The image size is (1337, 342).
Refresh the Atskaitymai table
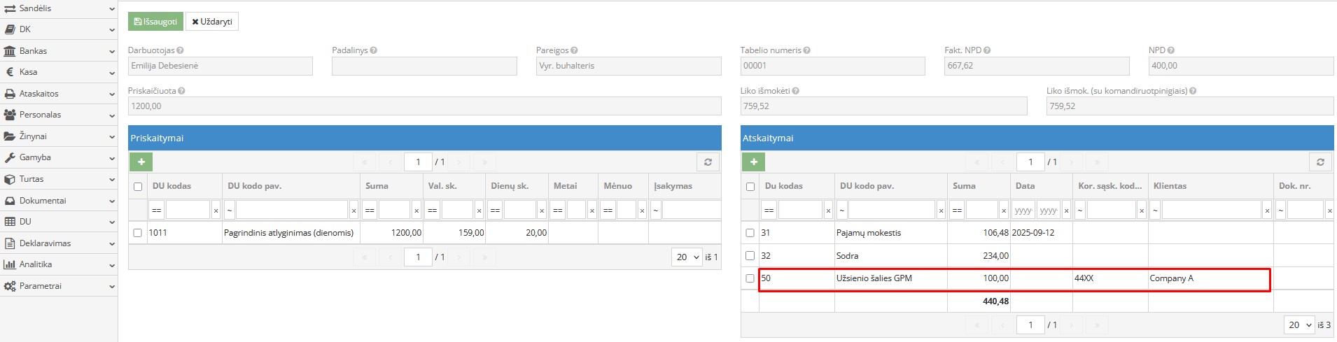click(x=1320, y=162)
